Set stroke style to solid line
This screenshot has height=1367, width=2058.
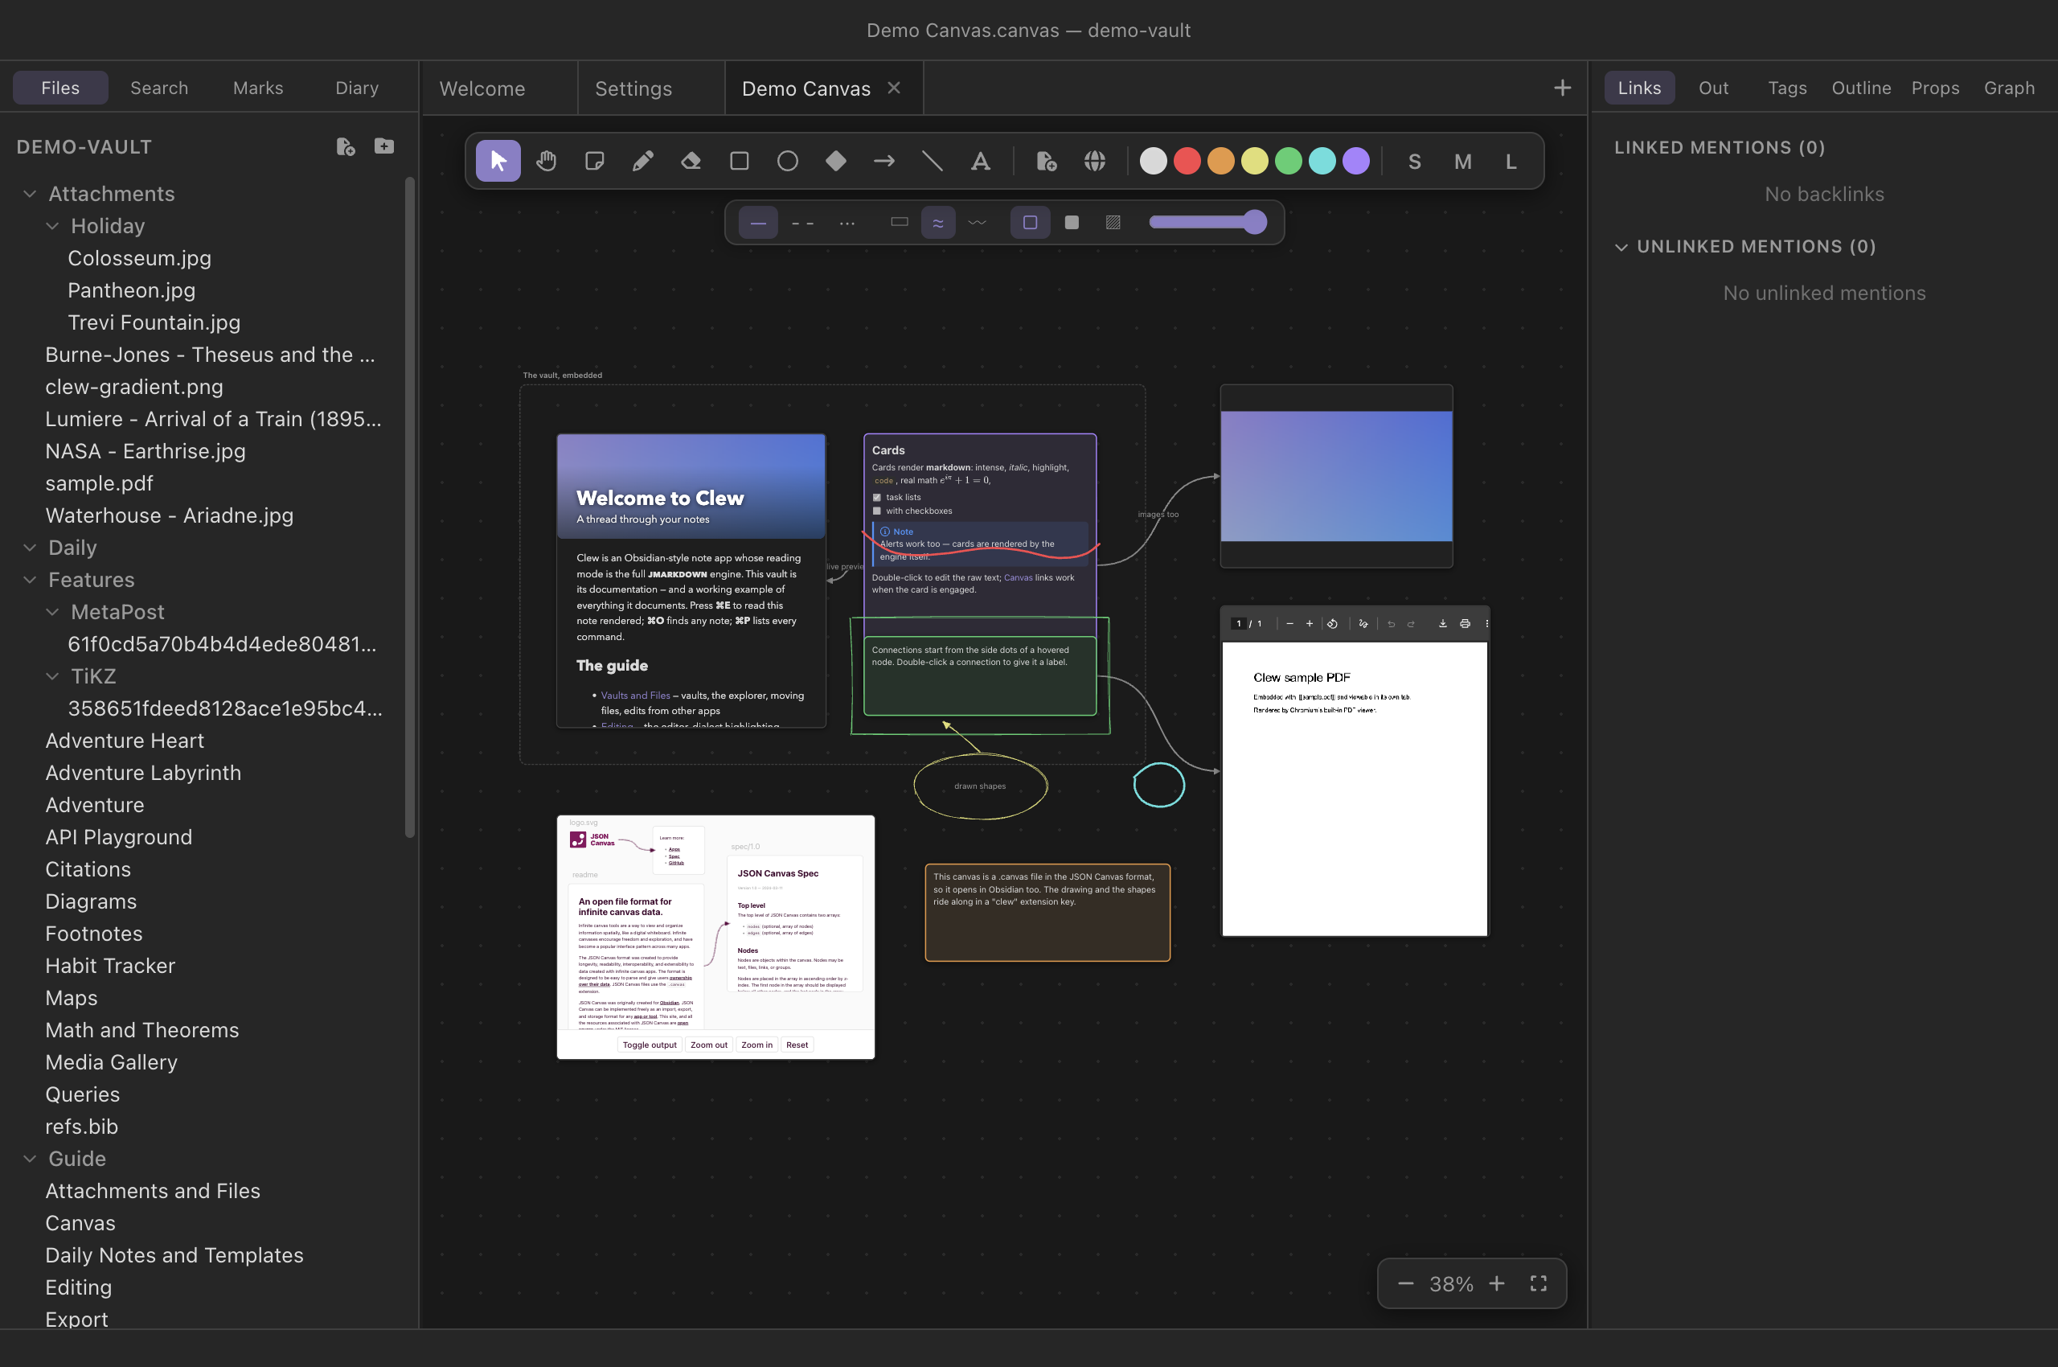[x=758, y=224]
